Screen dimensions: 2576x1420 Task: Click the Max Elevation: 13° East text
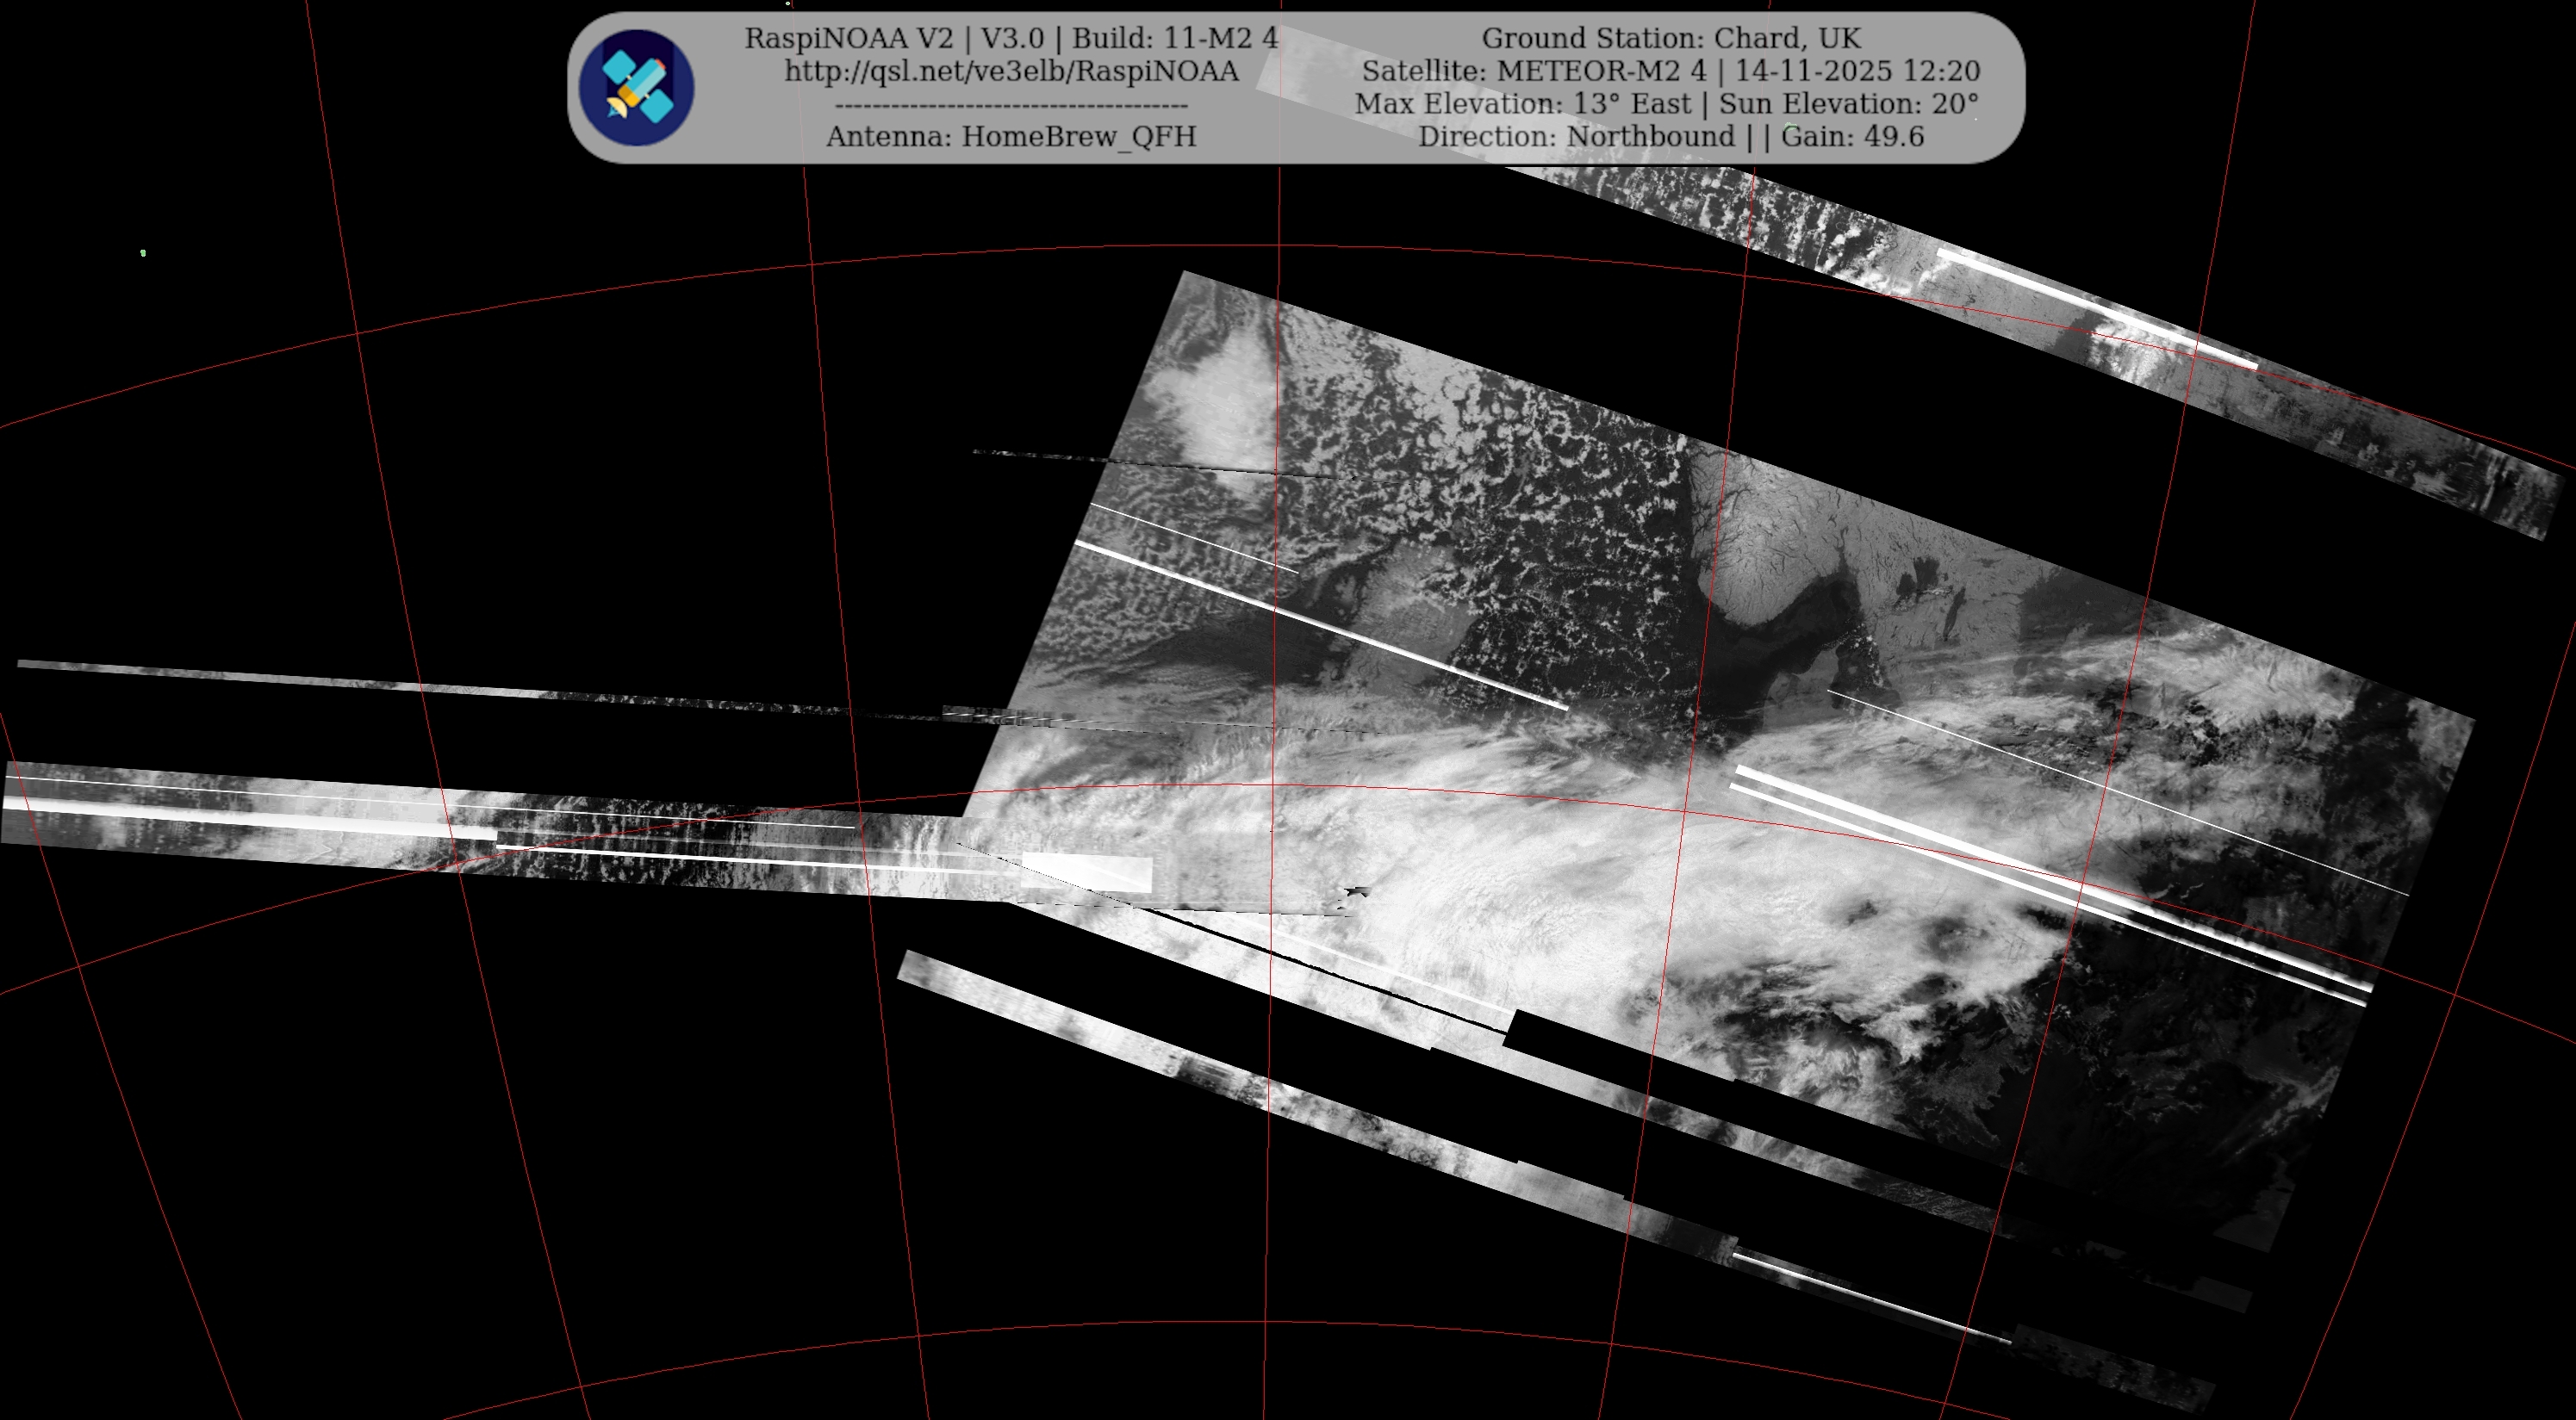pyautogui.click(x=1522, y=104)
